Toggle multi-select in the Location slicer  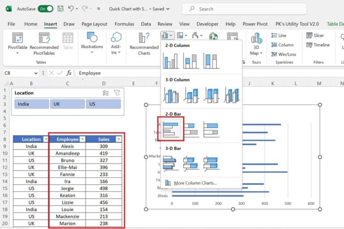coord(106,93)
